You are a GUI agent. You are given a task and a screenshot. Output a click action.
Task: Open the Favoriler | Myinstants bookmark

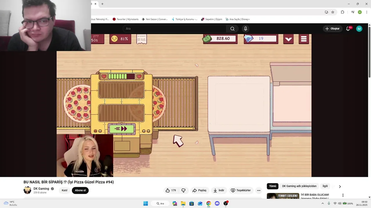tap(125, 19)
